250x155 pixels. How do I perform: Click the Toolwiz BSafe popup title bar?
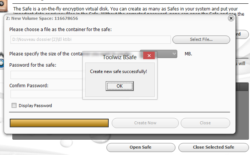coord(112,57)
